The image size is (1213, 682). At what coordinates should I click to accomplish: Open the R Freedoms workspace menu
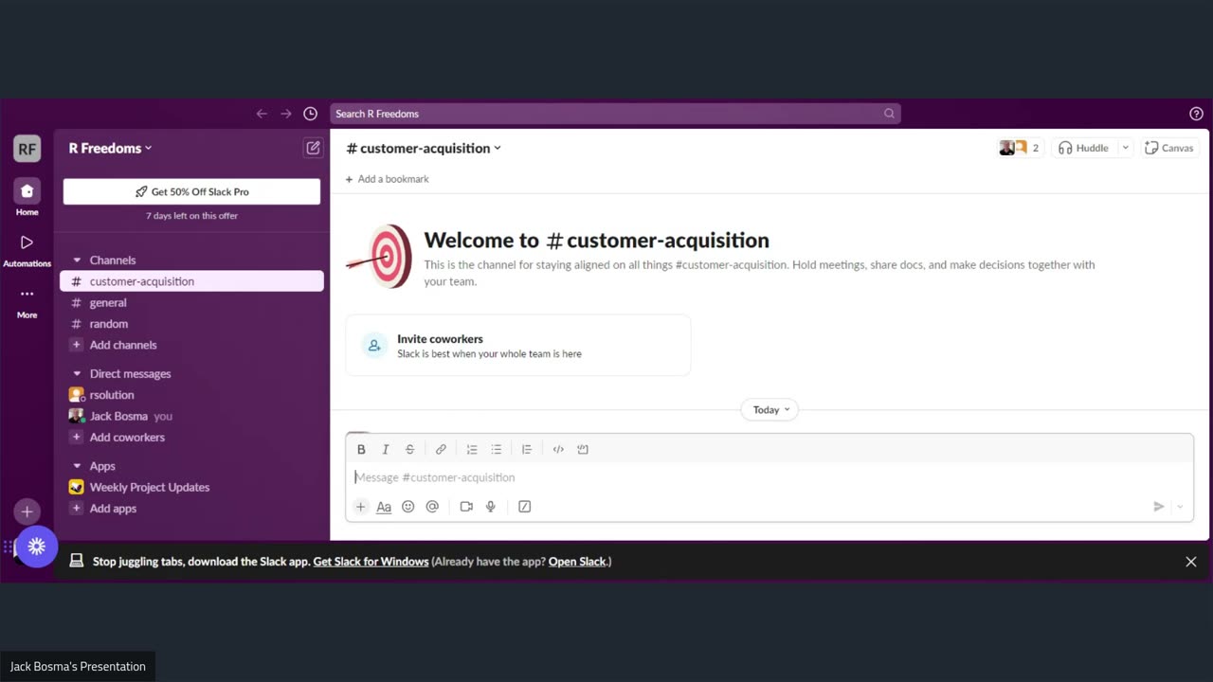(x=110, y=148)
